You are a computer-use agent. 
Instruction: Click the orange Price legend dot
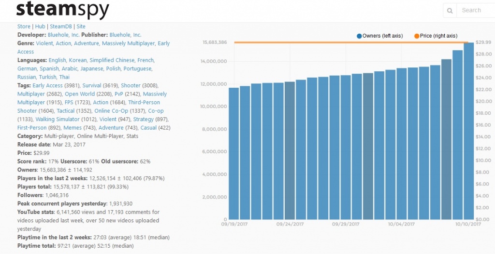417,36
